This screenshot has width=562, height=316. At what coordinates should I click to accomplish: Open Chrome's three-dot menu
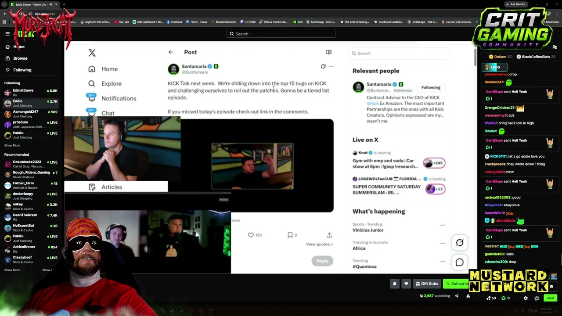coord(558,14)
